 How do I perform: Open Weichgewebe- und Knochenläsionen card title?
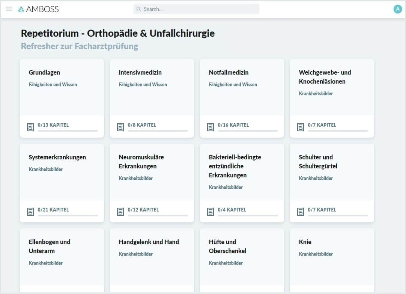click(325, 77)
